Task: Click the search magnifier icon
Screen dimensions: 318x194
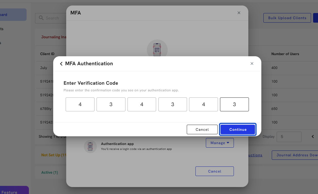Action: pyautogui.click(x=41, y=18)
